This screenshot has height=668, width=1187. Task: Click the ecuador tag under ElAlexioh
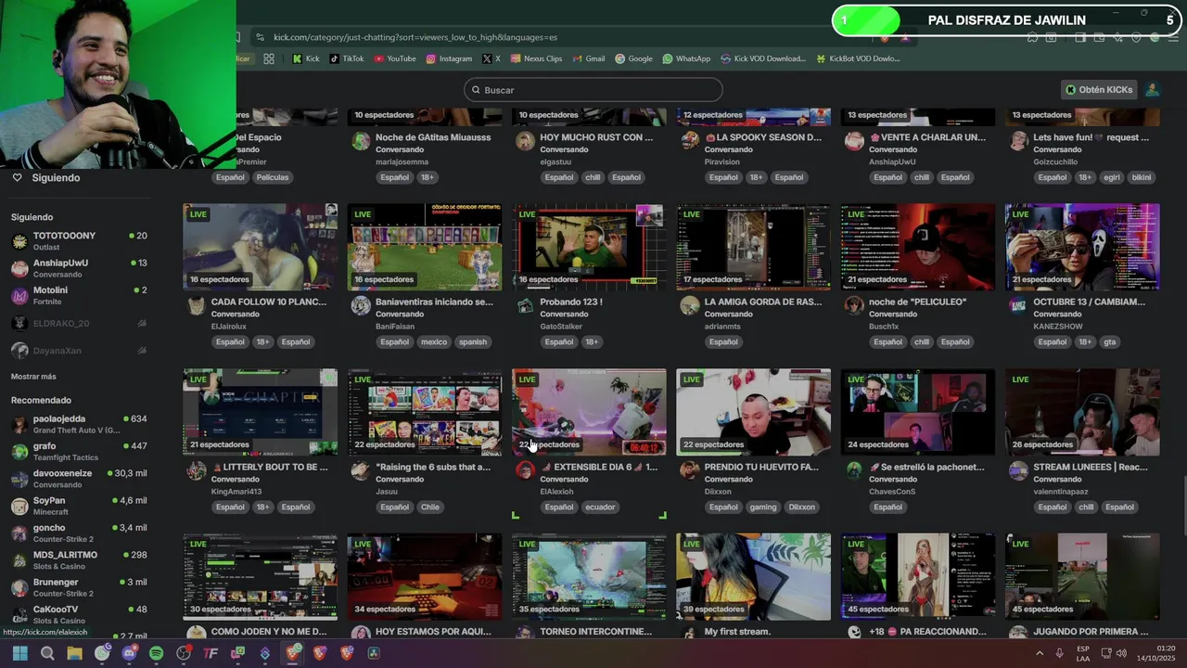pos(599,507)
